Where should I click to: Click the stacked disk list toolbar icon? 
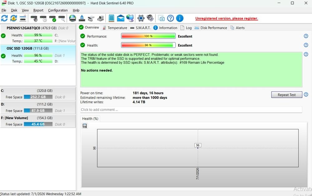pos(23,18)
